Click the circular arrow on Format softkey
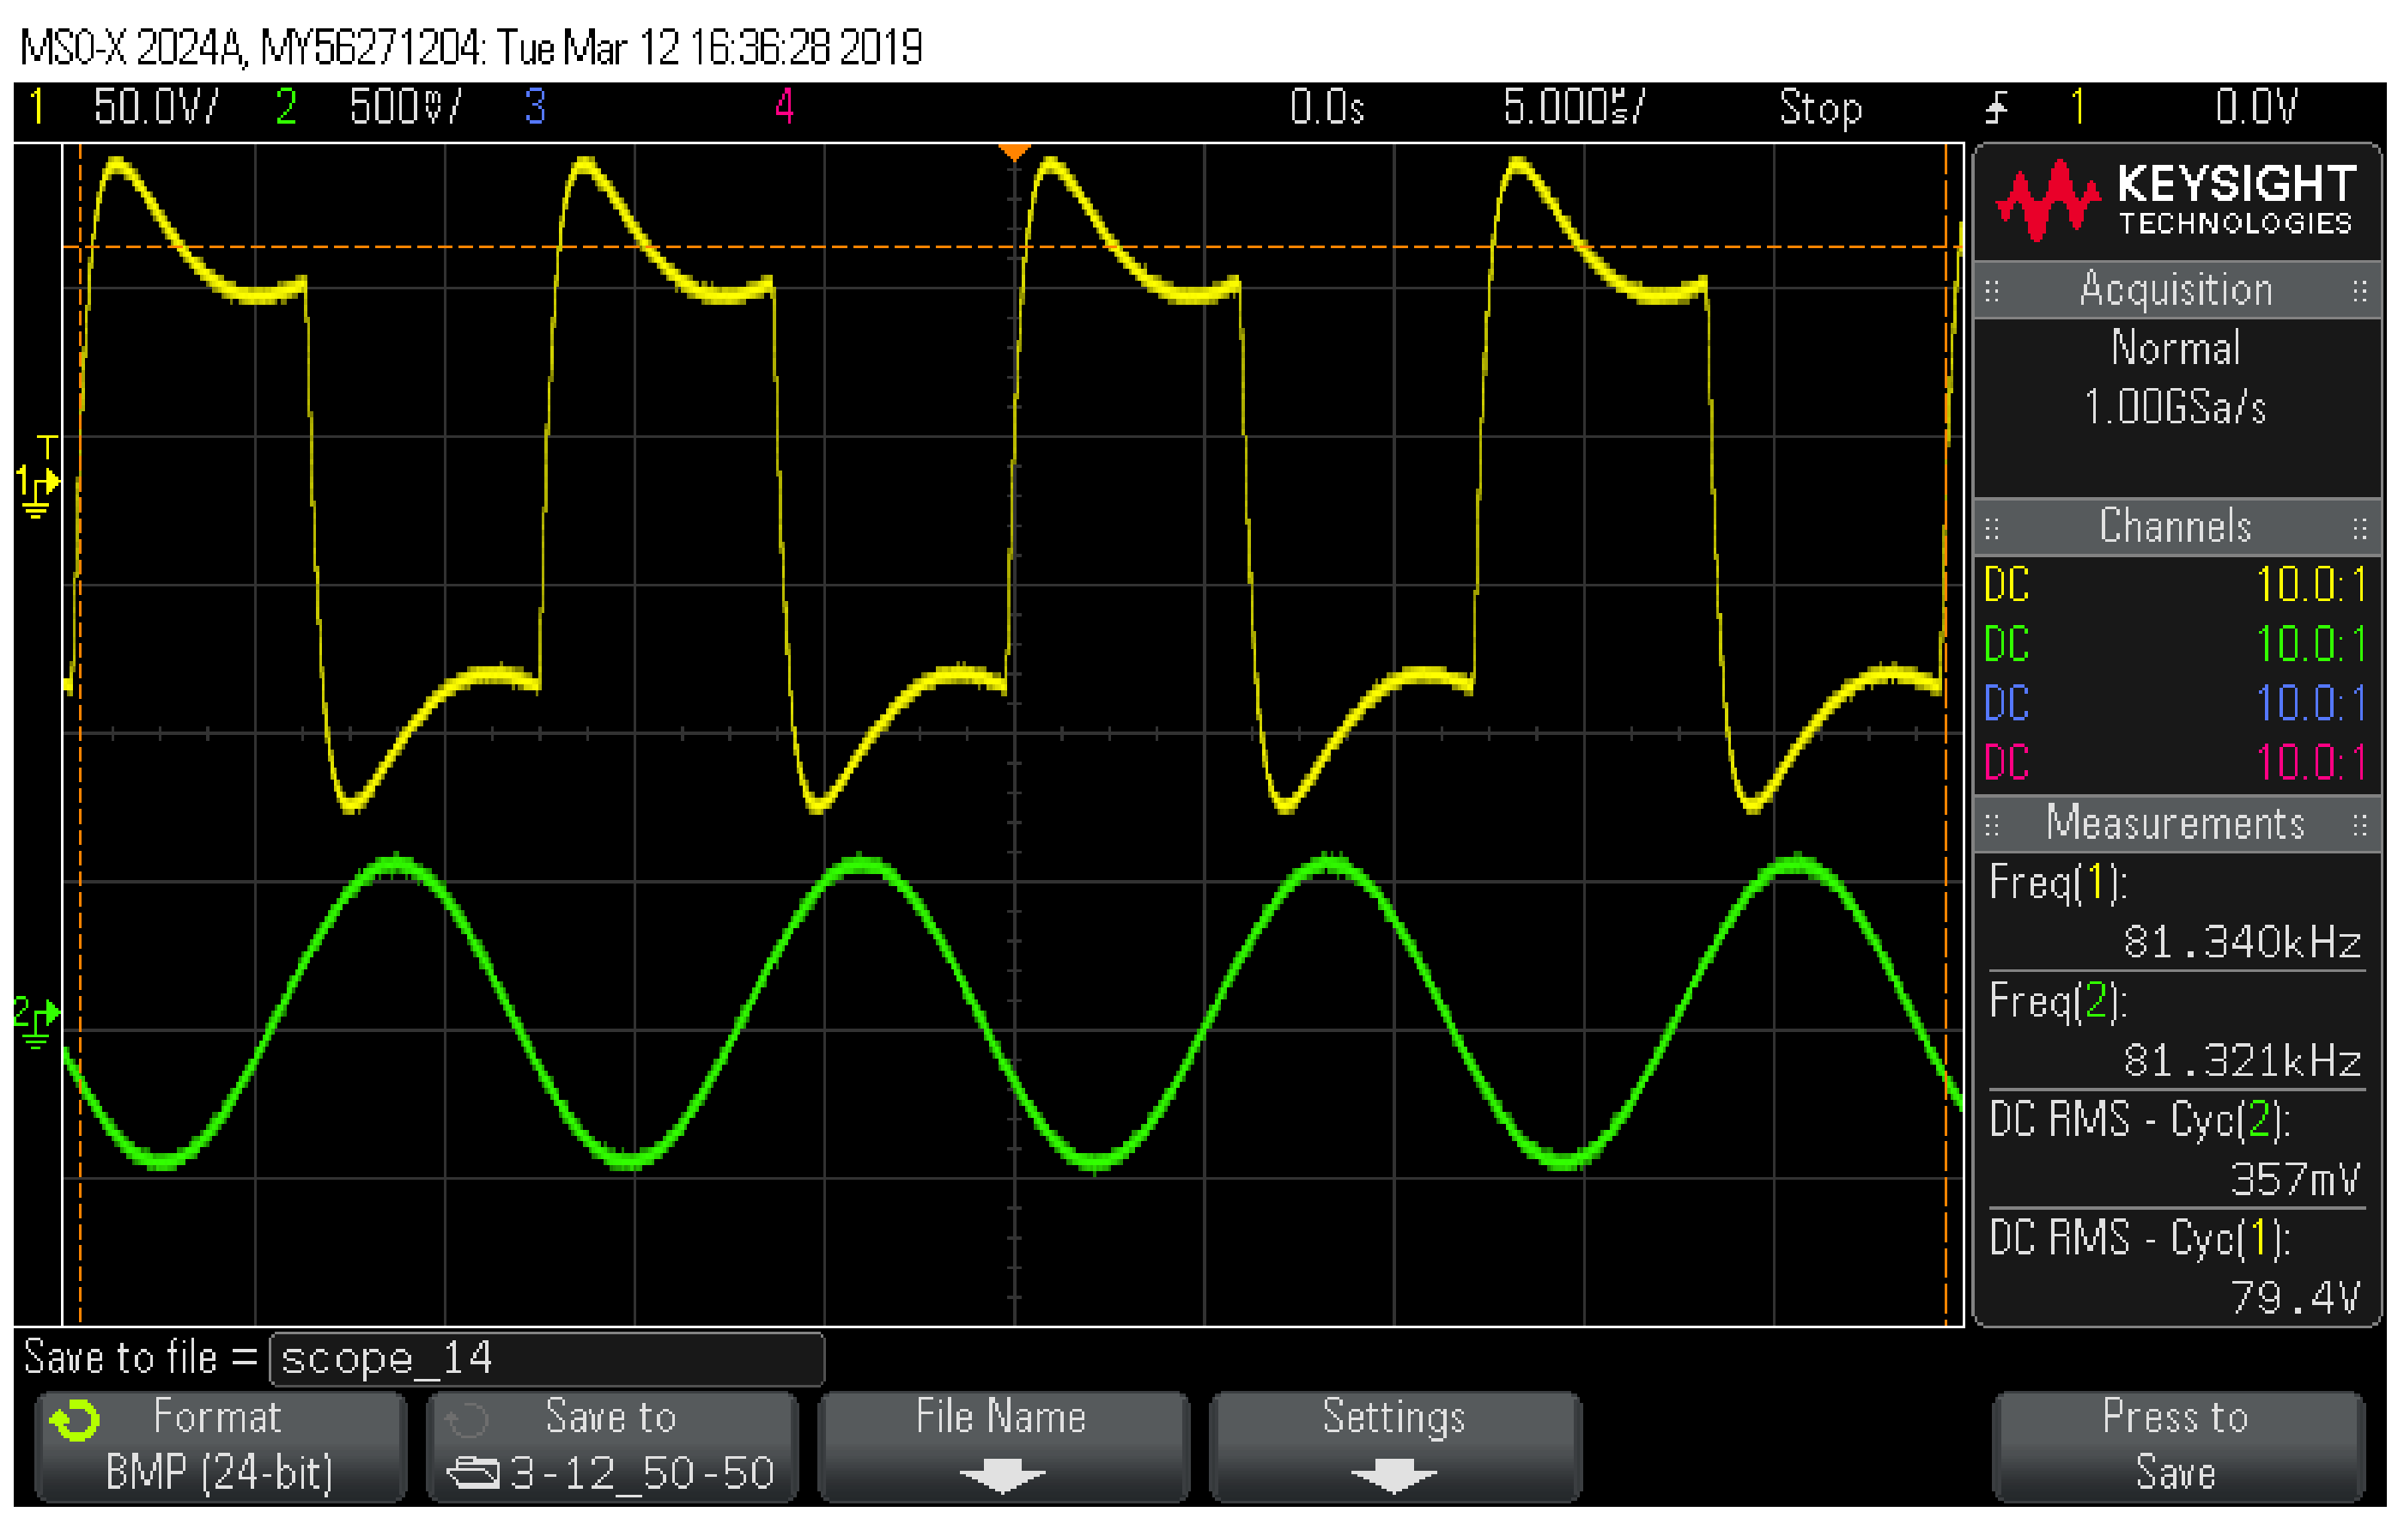 [x=75, y=1421]
